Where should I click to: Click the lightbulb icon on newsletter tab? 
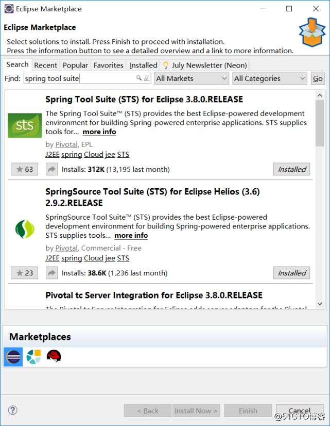[x=166, y=65]
